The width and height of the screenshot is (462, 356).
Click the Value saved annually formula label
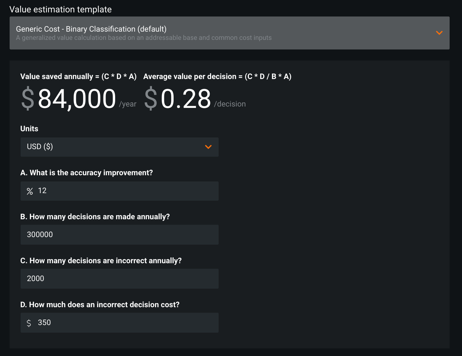[78, 76]
